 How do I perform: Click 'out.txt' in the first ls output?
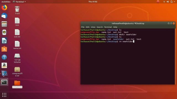click(117, 32)
